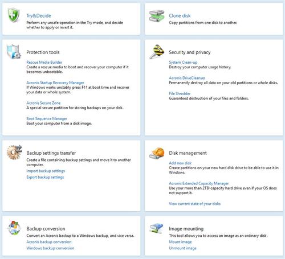Click the Disk management hard hat icon

157,153
